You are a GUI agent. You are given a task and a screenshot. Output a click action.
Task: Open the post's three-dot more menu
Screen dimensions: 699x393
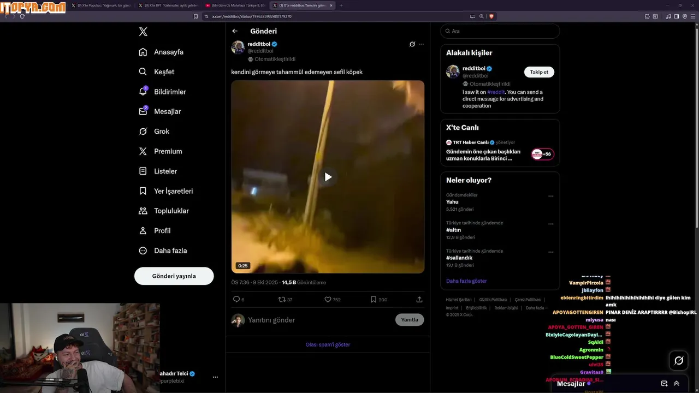point(421,44)
